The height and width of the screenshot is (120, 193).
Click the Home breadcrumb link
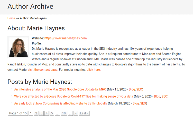(11, 18)
